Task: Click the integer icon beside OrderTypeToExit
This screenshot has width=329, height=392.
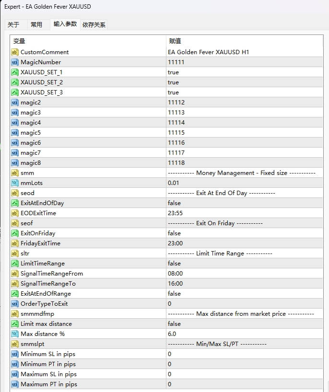Action: [x=14, y=303]
